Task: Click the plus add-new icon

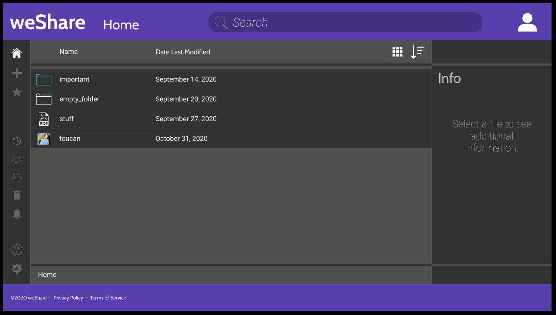Action: click(x=17, y=73)
